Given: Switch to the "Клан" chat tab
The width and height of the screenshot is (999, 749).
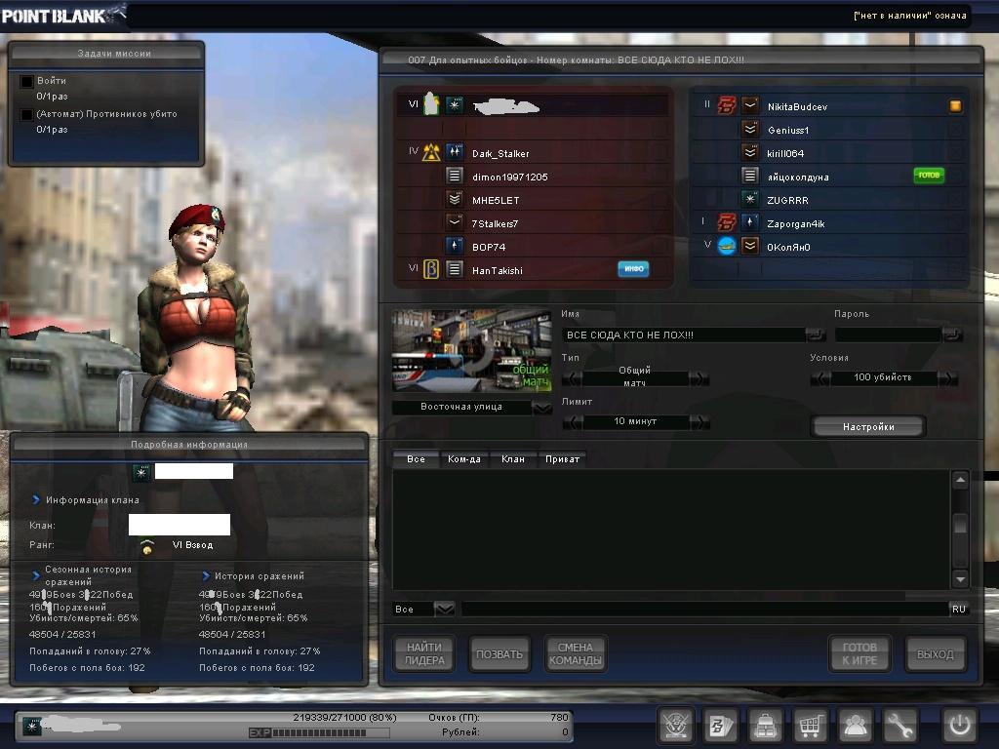Looking at the screenshot, I should [513, 458].
